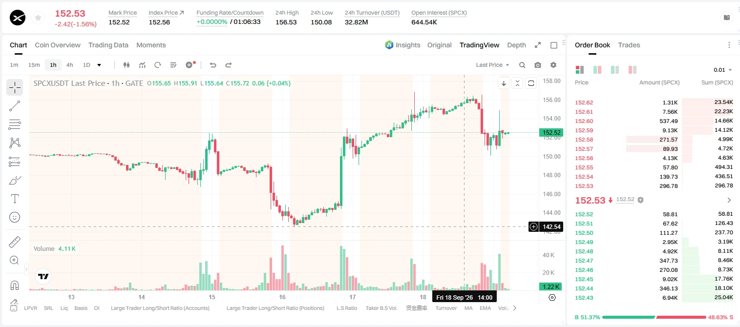Screen dimensions: 740x327
Task: Open the Last Price type dropdown
Action: tap(492, 65)
